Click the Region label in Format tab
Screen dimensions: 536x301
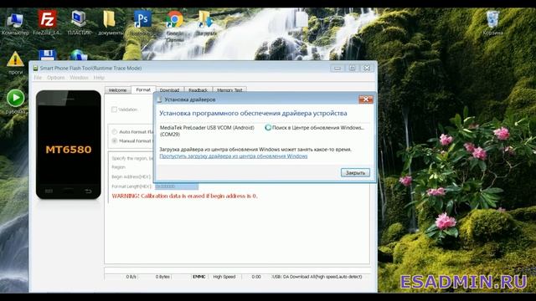coord(118,167)
